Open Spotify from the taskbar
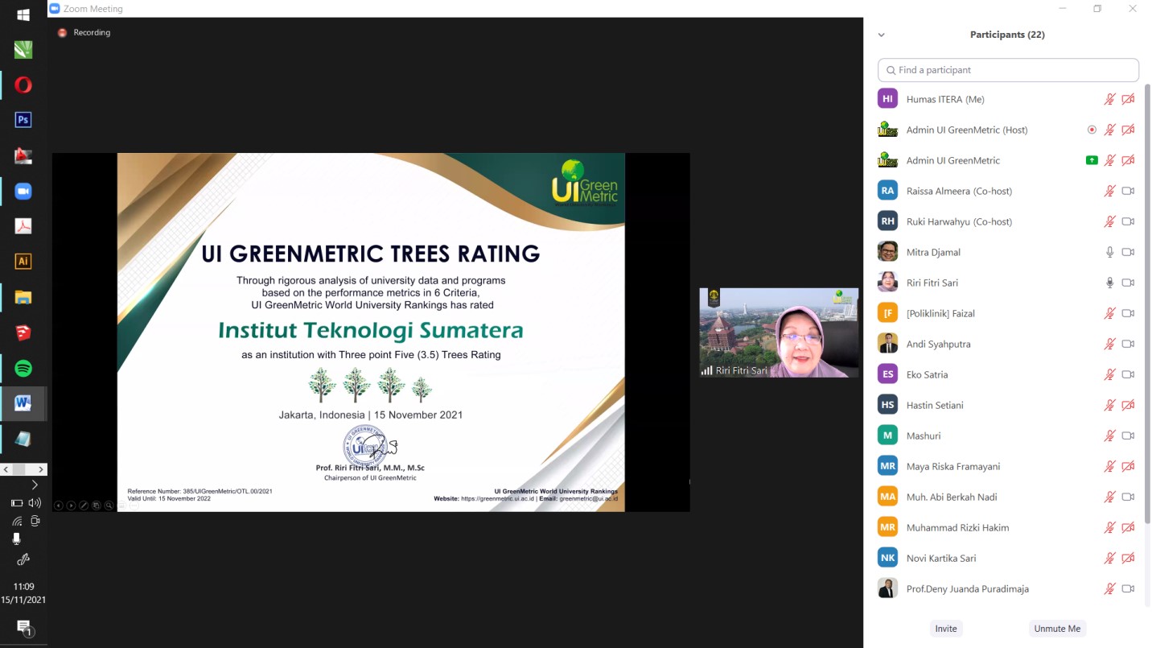1152x648 pixels. 23,369
